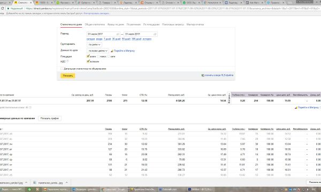Close the active Yandex Direct browser tab
321x192 pixels.
[x=31, y=3]
